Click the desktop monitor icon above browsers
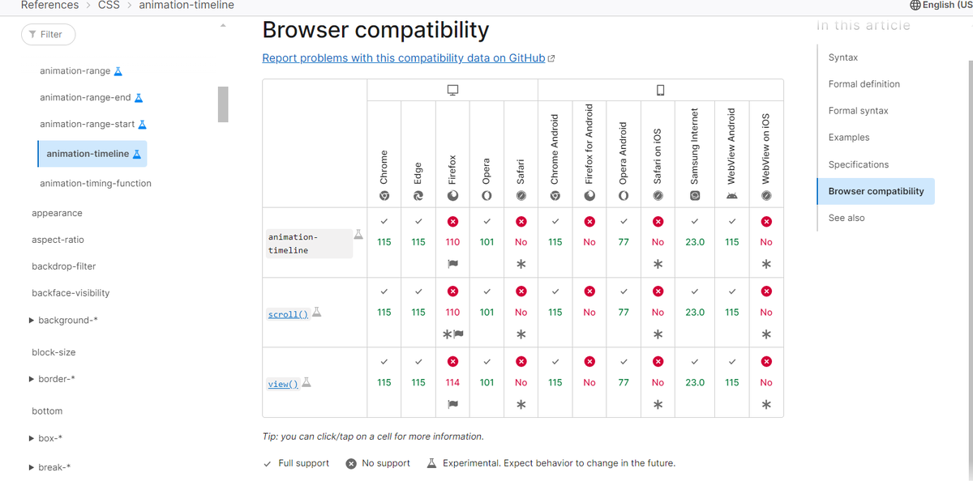Screen dimensions: 973x485 (x=452, y=90)
